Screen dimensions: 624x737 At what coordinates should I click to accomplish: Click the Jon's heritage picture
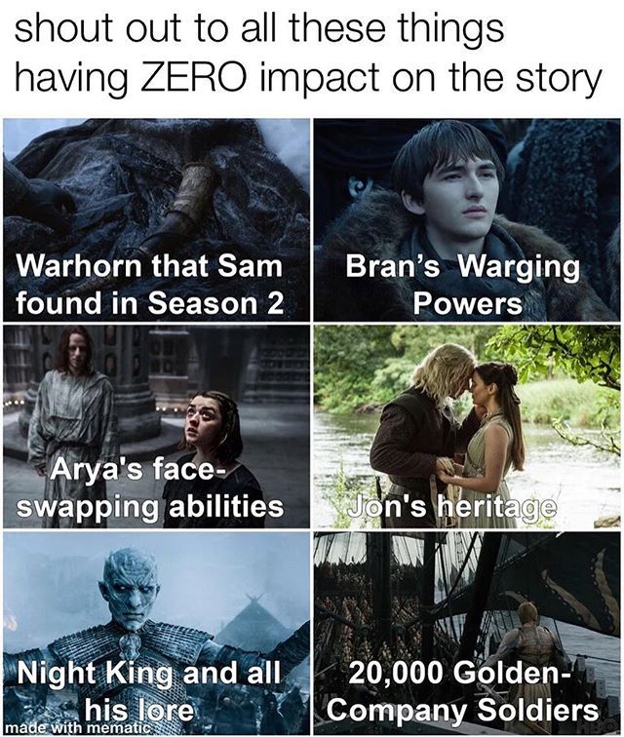click(467, 426)
